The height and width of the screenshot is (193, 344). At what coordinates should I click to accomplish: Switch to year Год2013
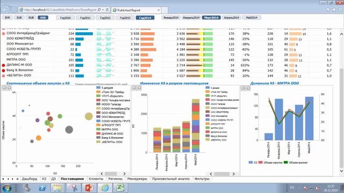point(125,18)
